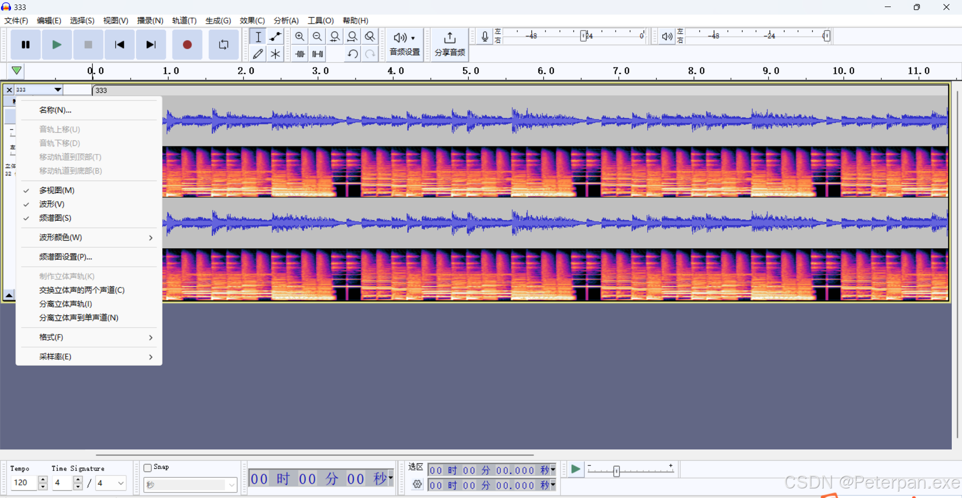Viewport: 962px width, 498px height.
Task: Select the Envelope tool
Action: [275, 37]
